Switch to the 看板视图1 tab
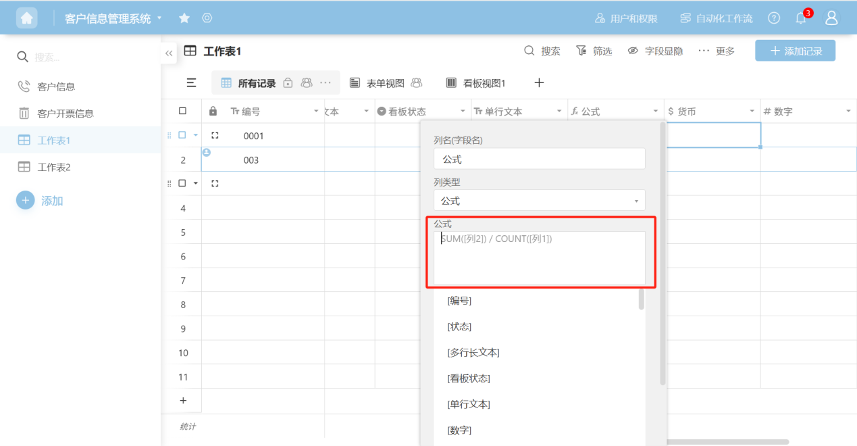This screenshot has width=857, height=446. 476,83
